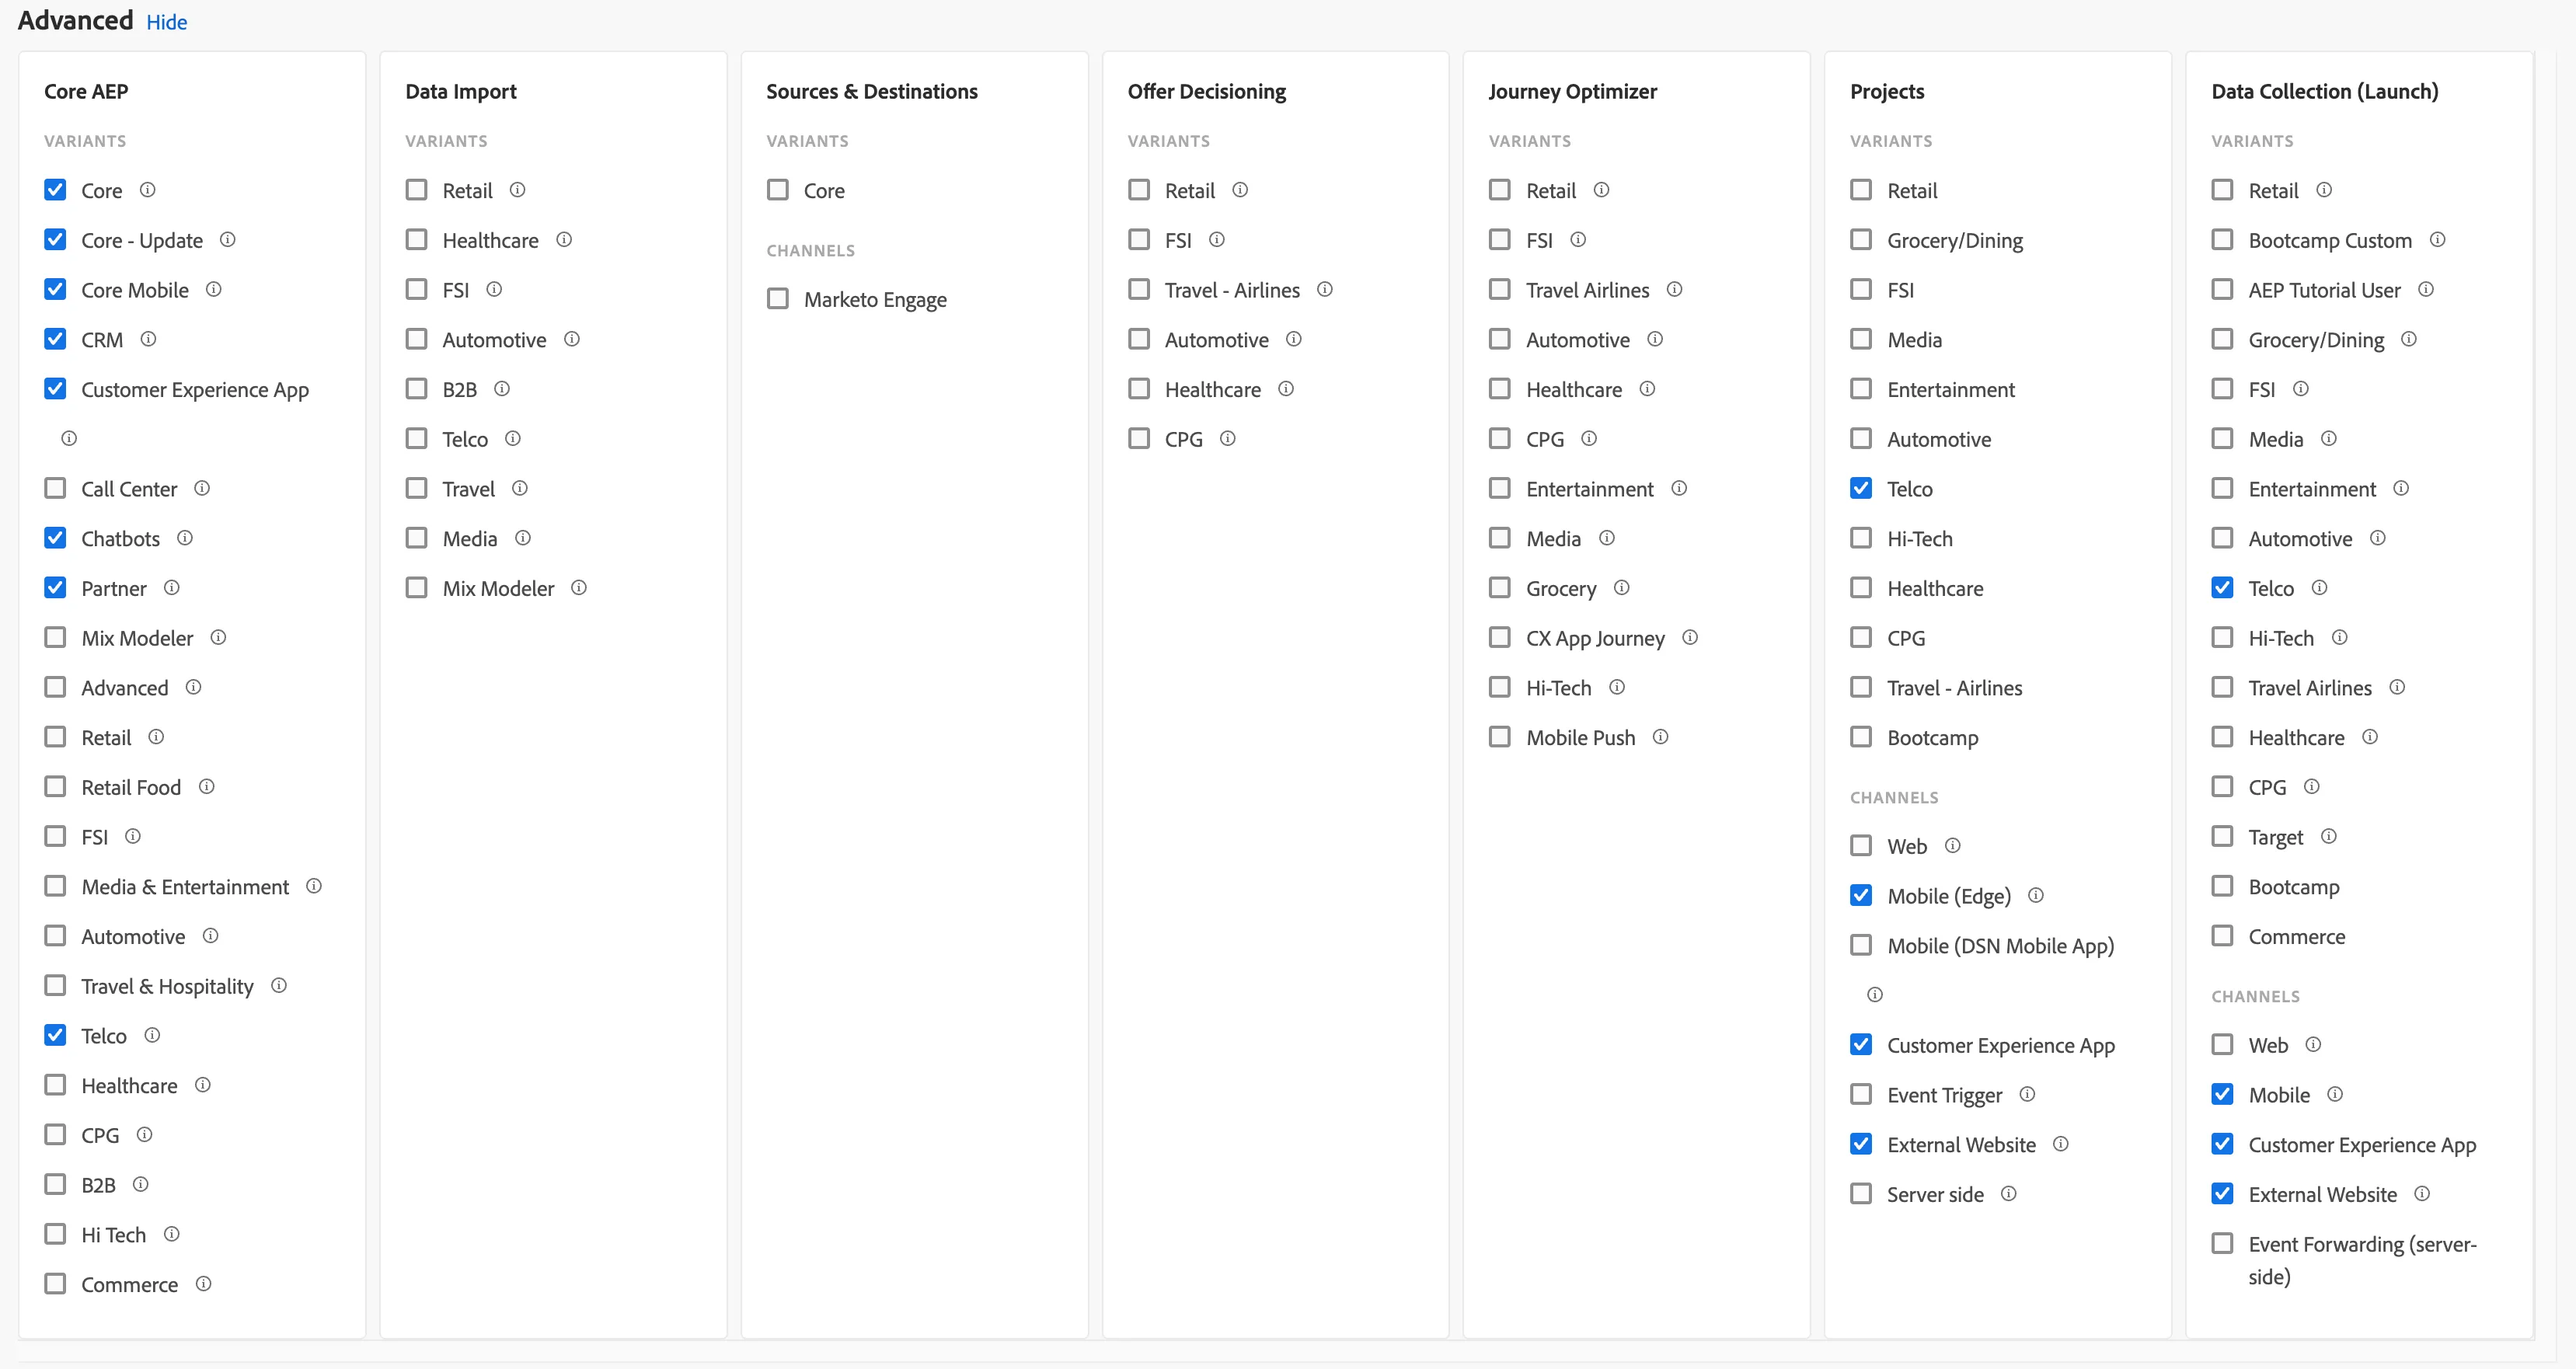2576x1369 pixels.
Task: Tick the Sources & Destinations Core checkbox
Action: (x=778, y=190)
